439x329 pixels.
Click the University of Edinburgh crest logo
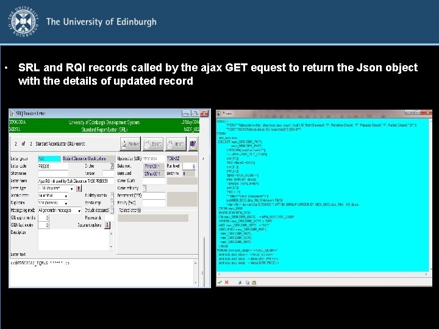click(x=23, y=22)
